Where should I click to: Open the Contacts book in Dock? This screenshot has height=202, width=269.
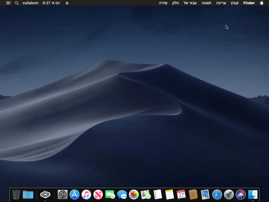(193, 194)
